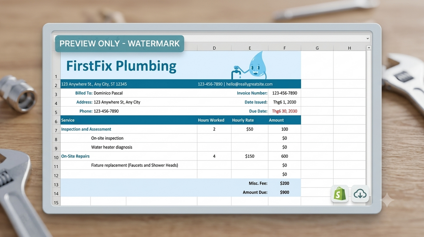424x237 pixels.
Task: Click the 'Invoice Number:' label
Action: click(252, 93)
